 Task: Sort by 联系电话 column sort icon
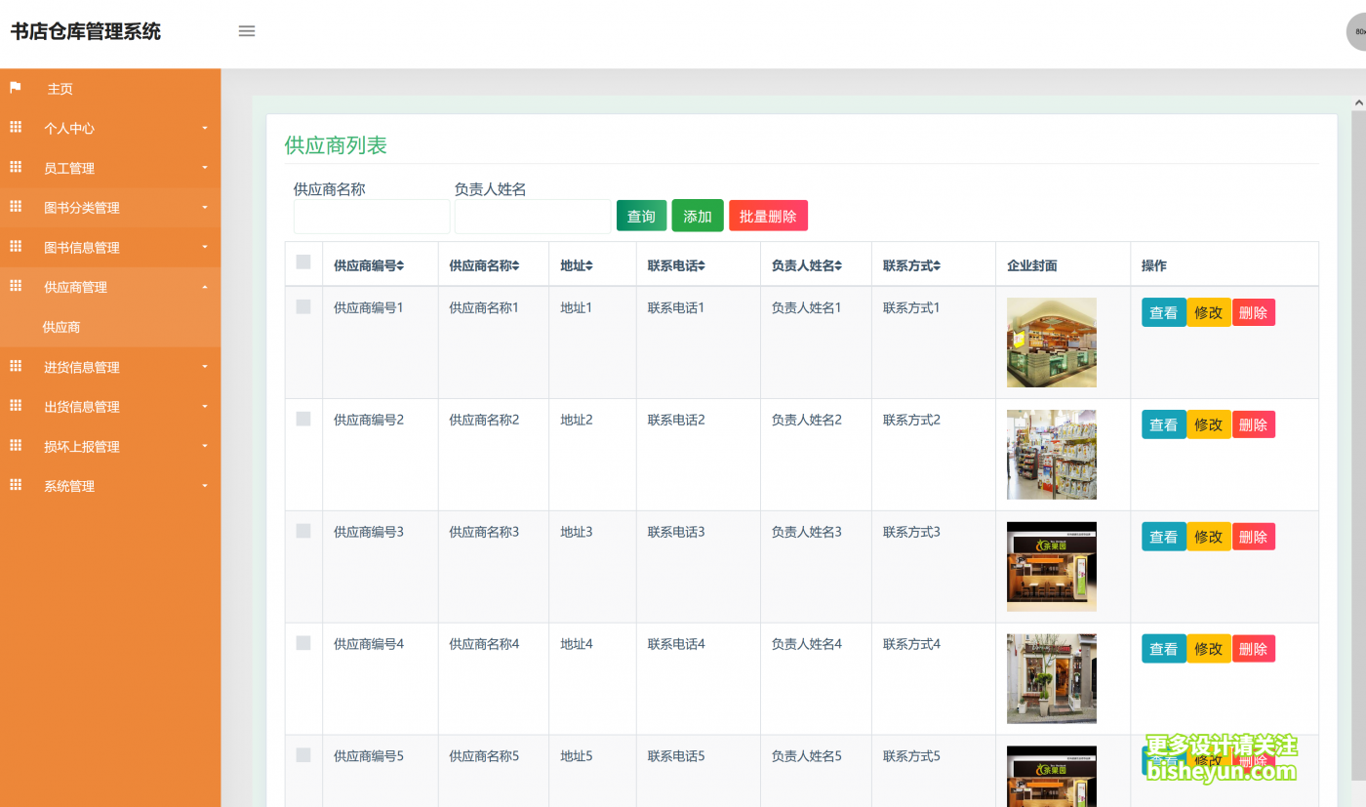coord(701,266)
